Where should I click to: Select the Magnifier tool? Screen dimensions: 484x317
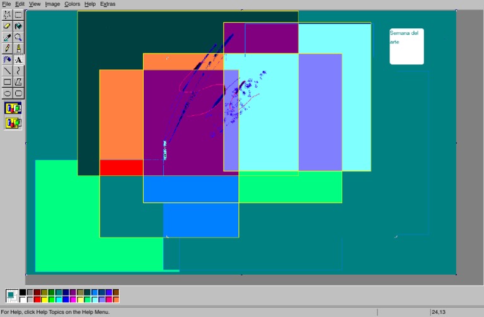[x=18, y=37]
